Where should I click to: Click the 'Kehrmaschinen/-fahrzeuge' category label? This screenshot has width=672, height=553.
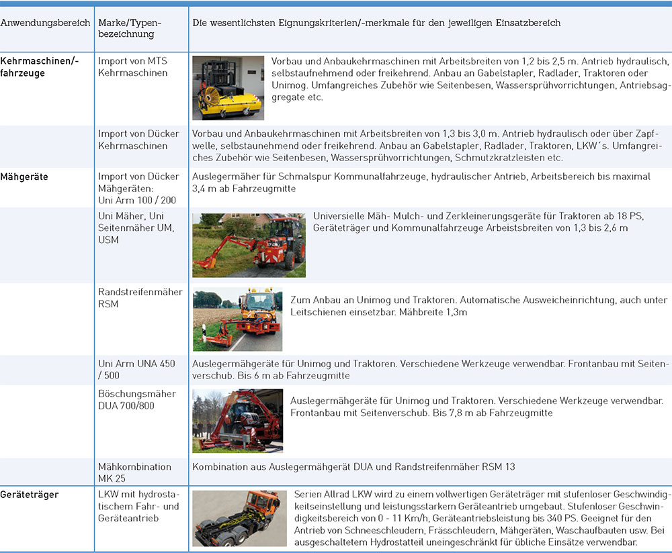[x=40, y=66]
